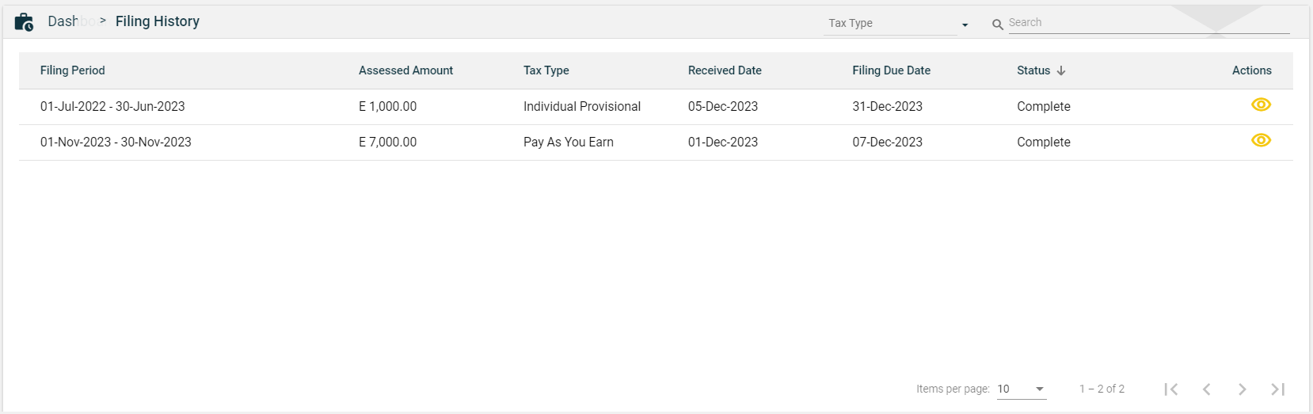The image size is (1313, 414).
Task: Sort by Received Date column
Action: (x=725, y=70)
